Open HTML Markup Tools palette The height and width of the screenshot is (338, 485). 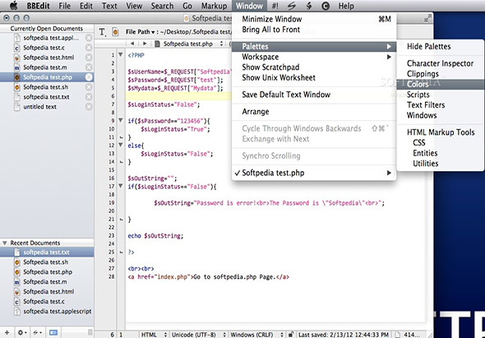pos(440,132)
